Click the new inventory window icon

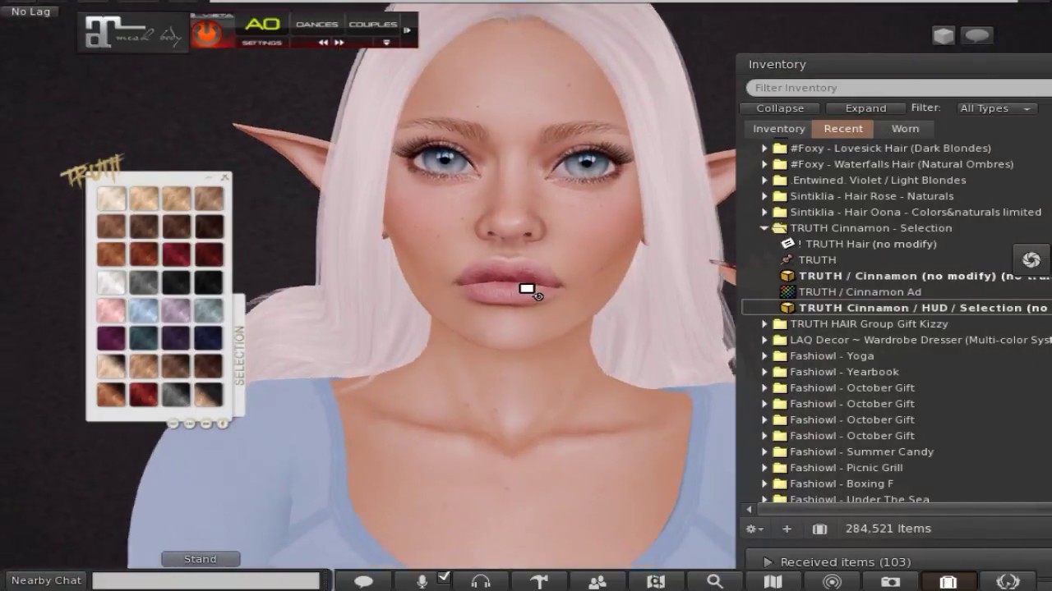pyautogui.click(x=819, y=529)
